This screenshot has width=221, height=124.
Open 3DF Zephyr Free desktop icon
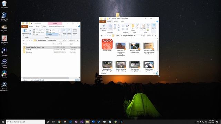4,40
